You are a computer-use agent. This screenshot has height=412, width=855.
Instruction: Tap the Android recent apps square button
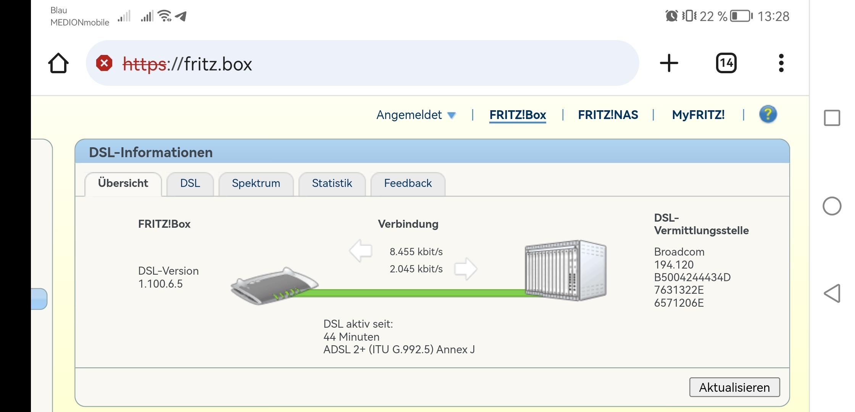click(832, 118)
